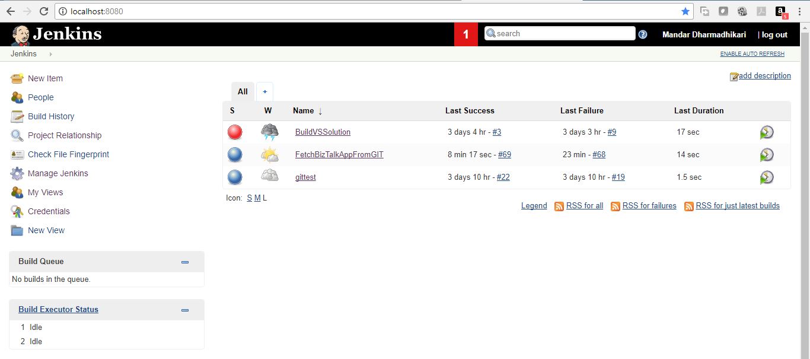Go back in the browser
This screenshot has width=810, height=359.
[11, 11]
